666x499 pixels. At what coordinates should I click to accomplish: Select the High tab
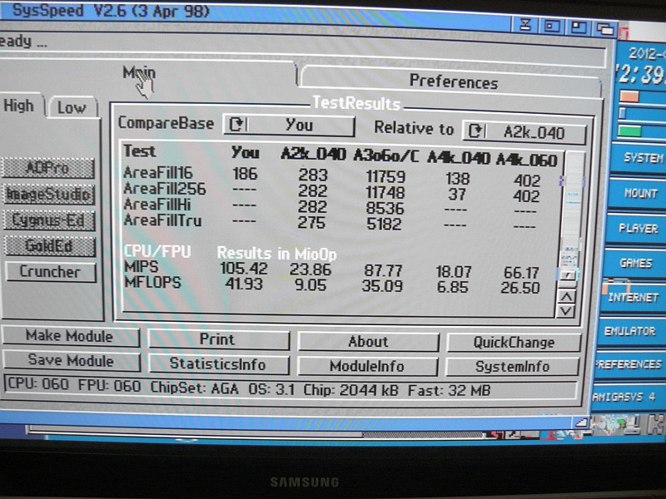19,106
